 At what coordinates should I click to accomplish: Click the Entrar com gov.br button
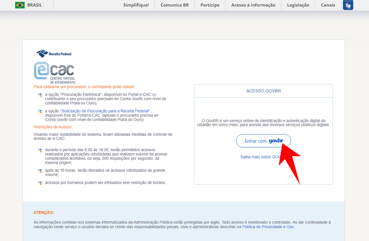[263, 141]
